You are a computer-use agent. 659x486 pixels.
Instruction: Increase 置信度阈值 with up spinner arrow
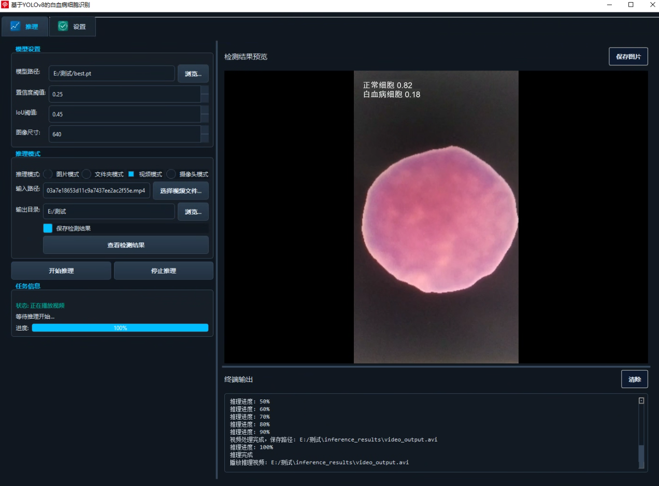tap(205, 90)
